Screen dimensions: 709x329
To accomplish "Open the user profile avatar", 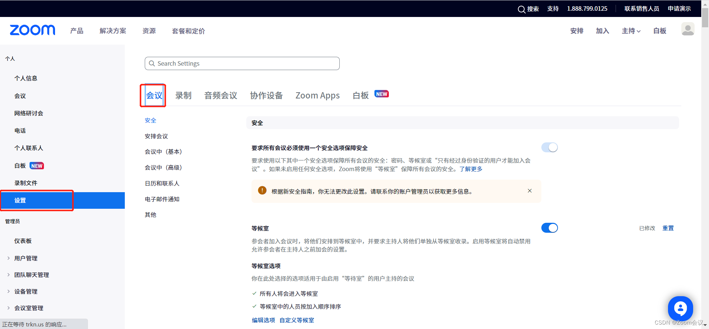I will 688,29.
